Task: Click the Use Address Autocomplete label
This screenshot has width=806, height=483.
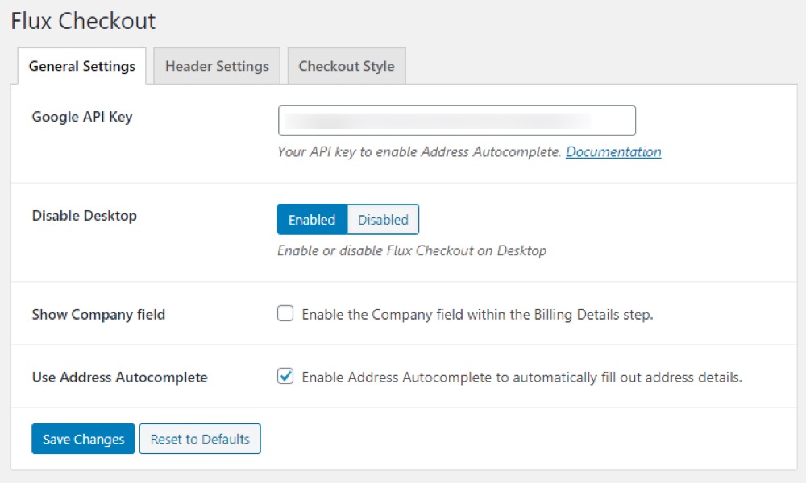Action: (120, 378)
